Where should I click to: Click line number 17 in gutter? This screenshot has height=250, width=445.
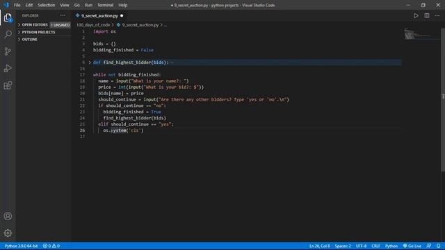82,75
